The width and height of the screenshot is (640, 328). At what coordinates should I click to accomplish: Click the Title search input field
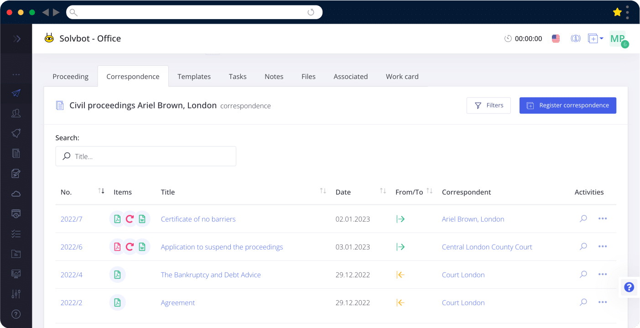146,156
